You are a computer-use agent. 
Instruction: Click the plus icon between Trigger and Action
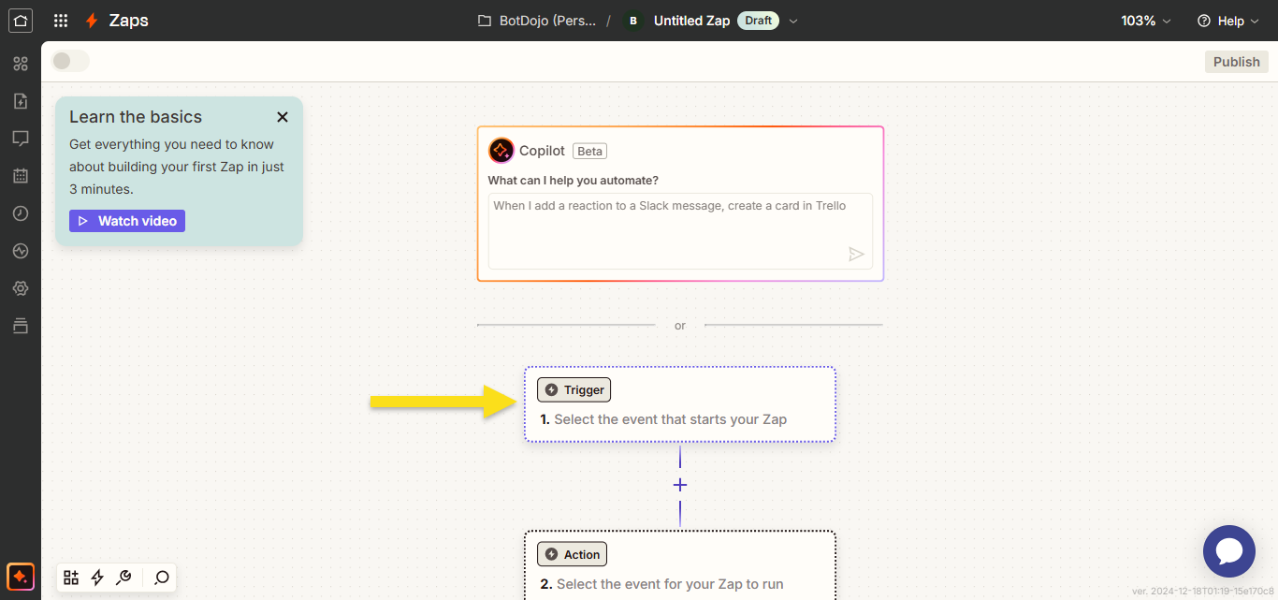(680, 485)
